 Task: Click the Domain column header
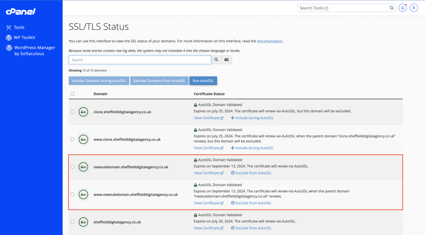tap(100, 94)
